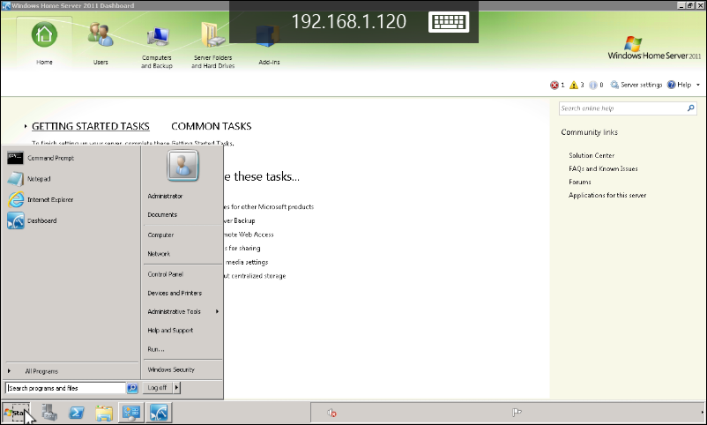Screen dimensions: 707x425
Task: Open Network from Start menu
Action: pyautogui.click(x=159, y=254)
